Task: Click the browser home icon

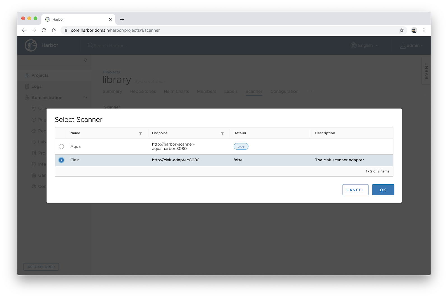Action: coord(54,30)
